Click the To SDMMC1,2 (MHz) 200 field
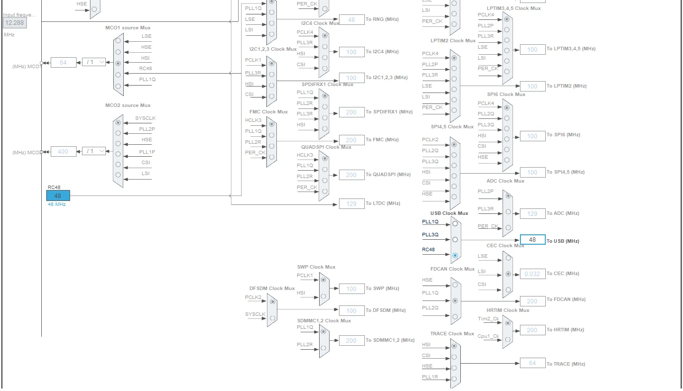683x391 pixels. tap(352, 341)
